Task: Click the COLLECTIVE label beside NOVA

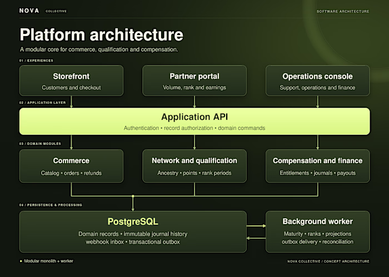Action: click(x=56, y=11)
